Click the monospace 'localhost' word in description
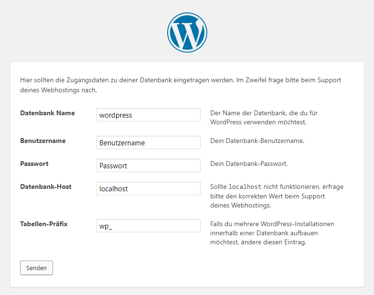The width and height of the screenshot is (374, 295). click(245, 186)
